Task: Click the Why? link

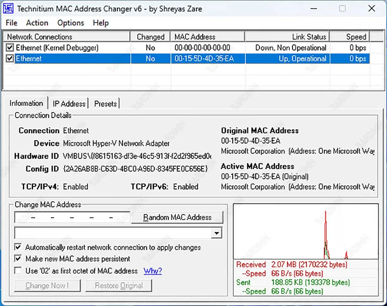Action: tap(153, 271)
